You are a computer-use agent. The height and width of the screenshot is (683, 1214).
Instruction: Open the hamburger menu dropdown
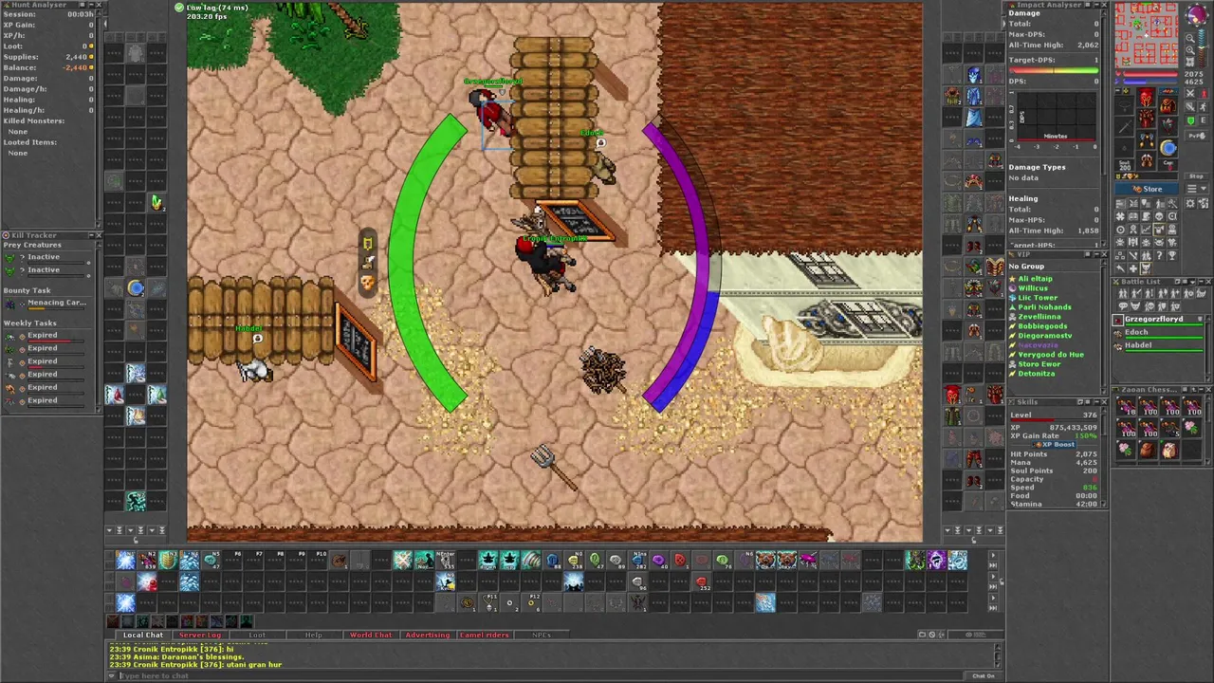(x=1197, y=189)
